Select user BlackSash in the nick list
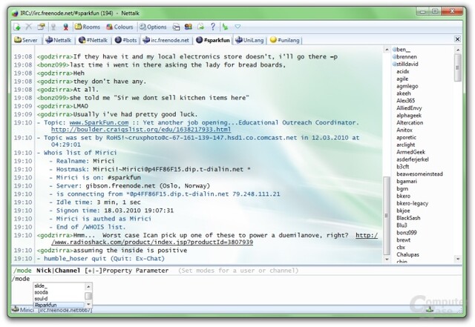Image resolution: width=475 pixels, height=327 pixels. (408, 218)
